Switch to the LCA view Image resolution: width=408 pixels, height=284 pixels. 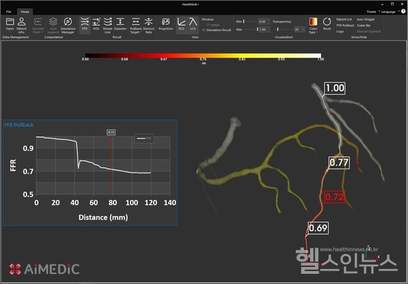(193, 25)
